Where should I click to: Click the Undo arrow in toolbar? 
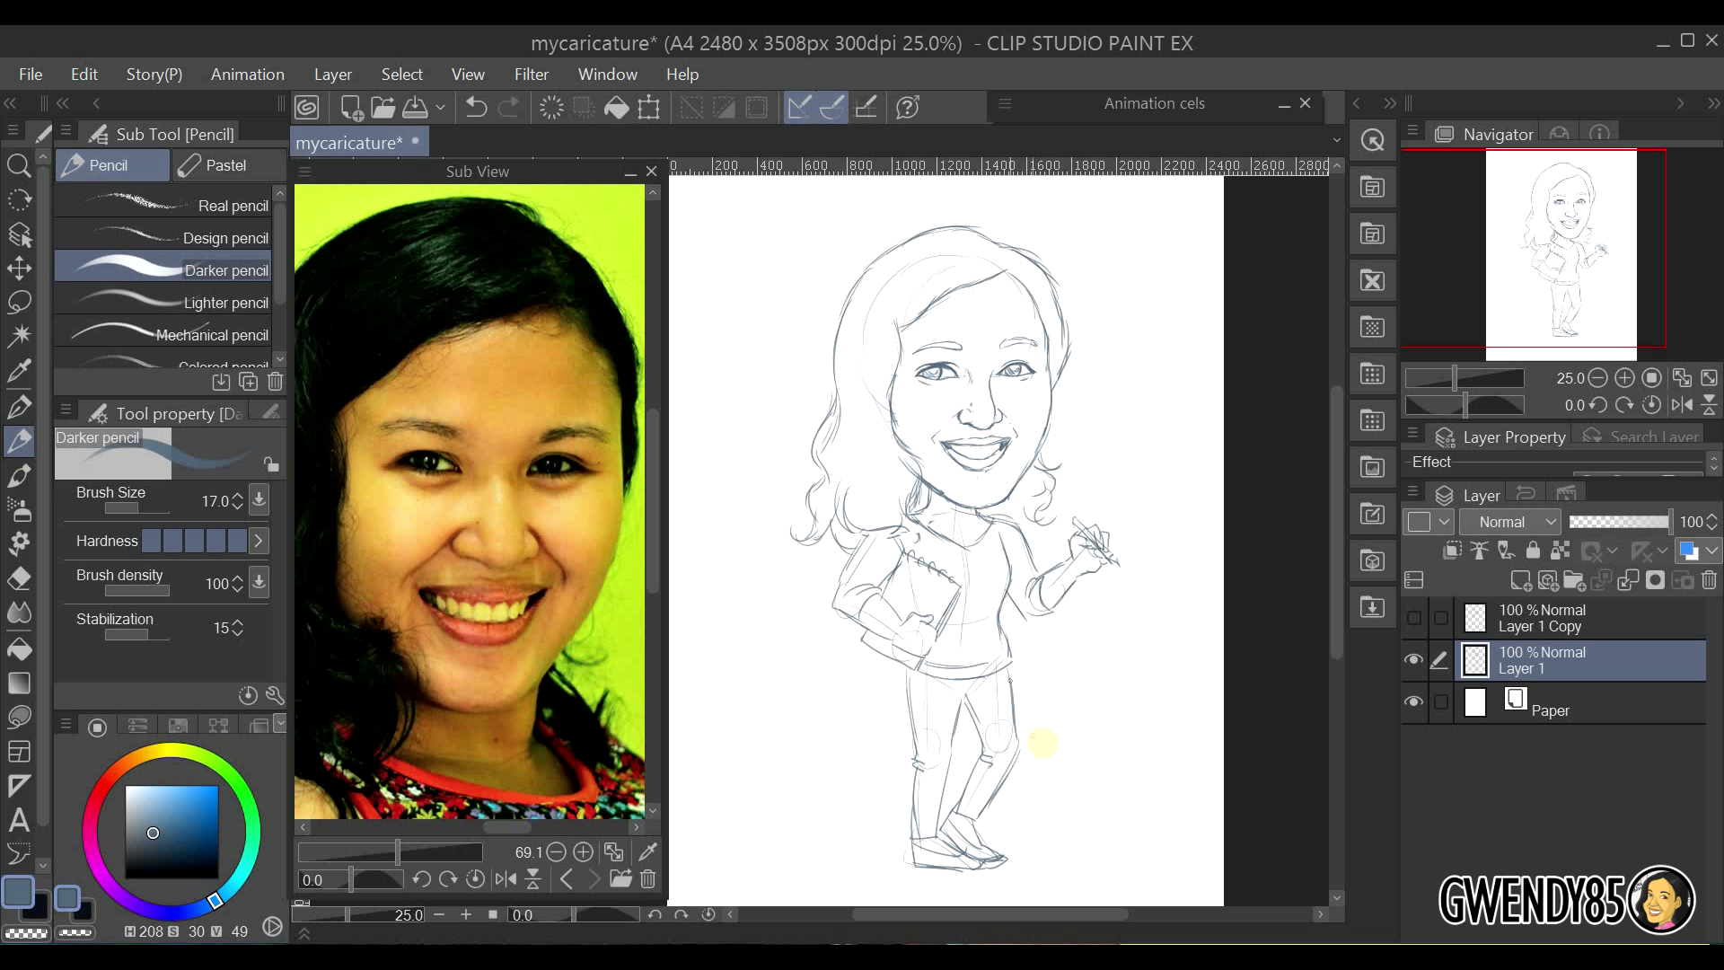(476, 108)
